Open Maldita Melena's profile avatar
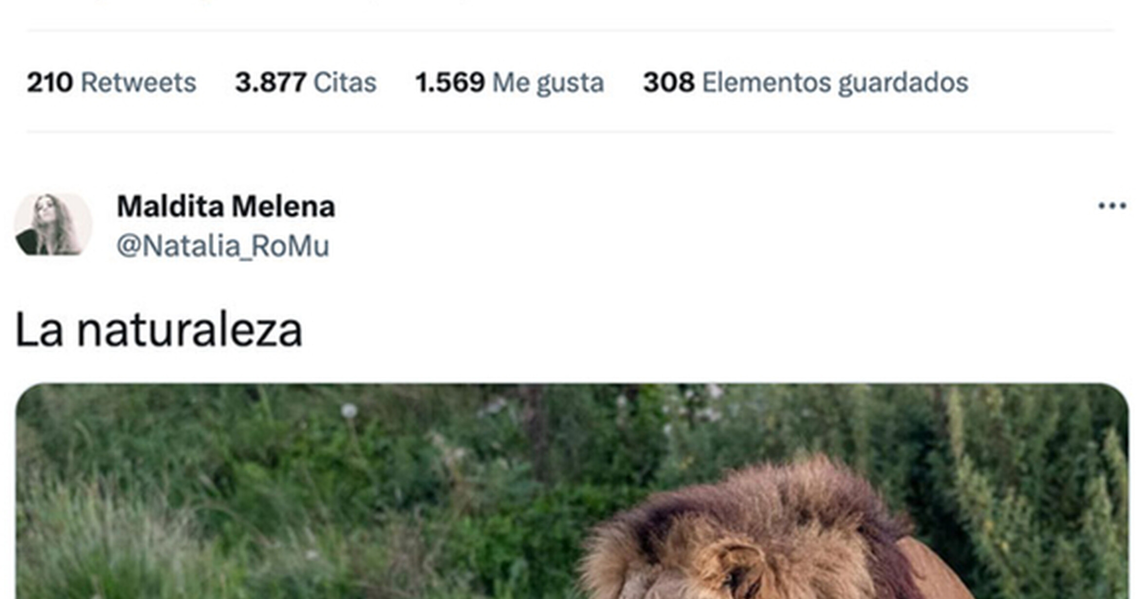 (53, 225)
